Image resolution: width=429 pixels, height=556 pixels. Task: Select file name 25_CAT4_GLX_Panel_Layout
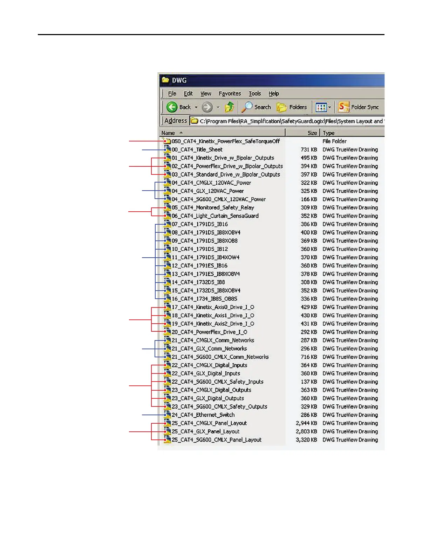pos(206,432)
